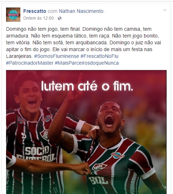
Task: Click the #PatrocinadorMaster hashtag
Action: click(30, 63)
